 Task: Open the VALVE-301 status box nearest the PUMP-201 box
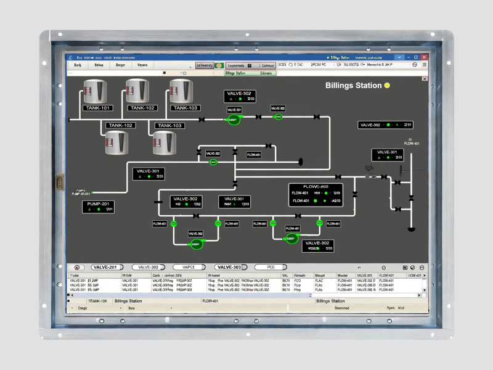(149, 174)
